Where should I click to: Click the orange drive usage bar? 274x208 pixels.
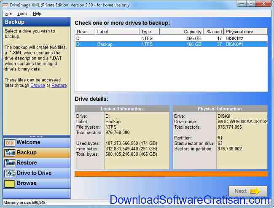point(171,174)
